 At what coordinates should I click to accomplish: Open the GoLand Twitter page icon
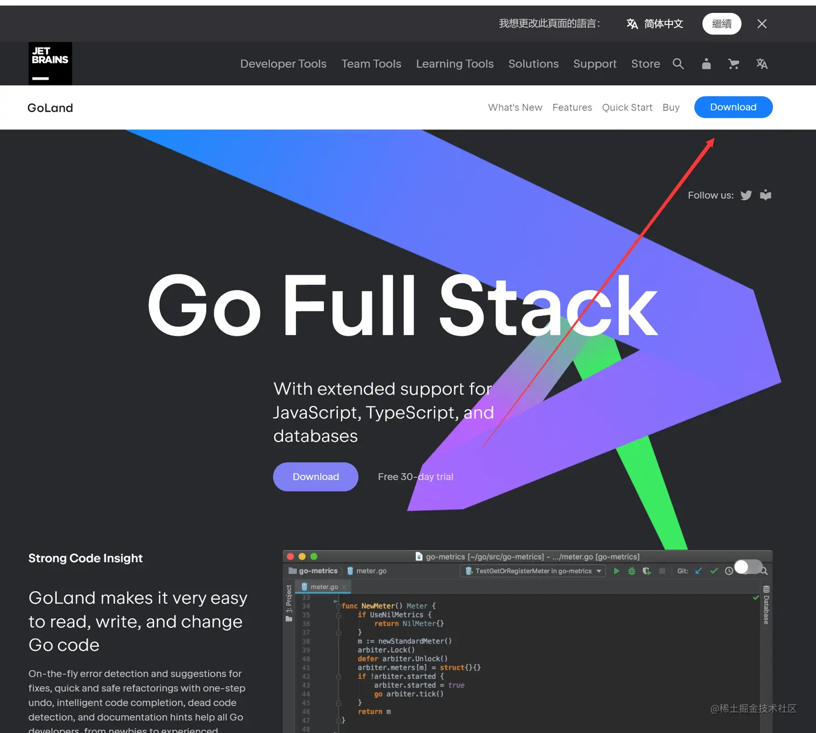click(746, 195)
